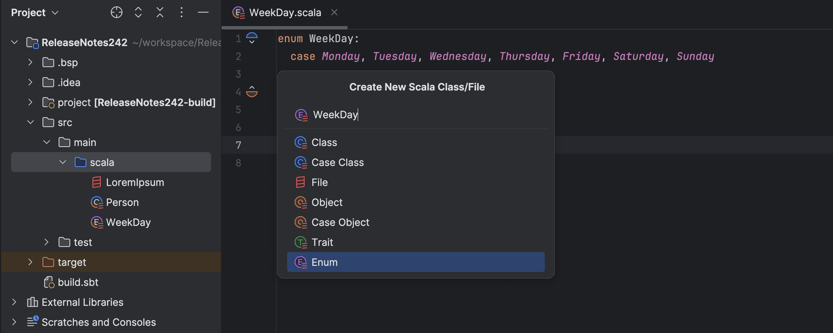
Task: Expand the target folder
Action: [x=30, y=262]
